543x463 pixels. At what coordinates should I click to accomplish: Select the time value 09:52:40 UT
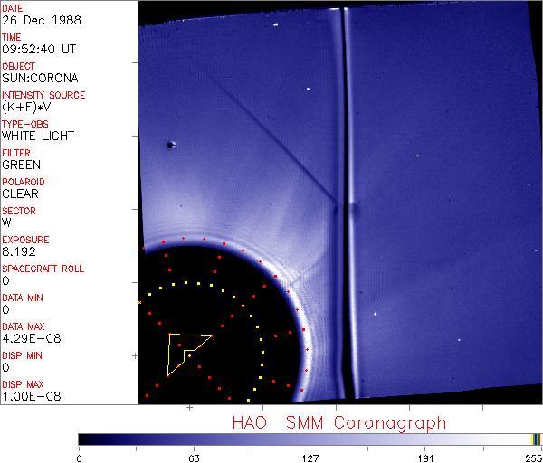tap(39, 49)
